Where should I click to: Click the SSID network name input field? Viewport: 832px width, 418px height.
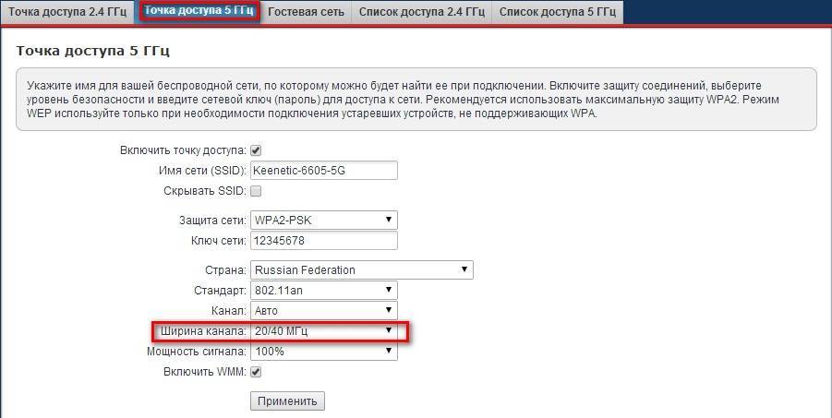click(323, 171)
